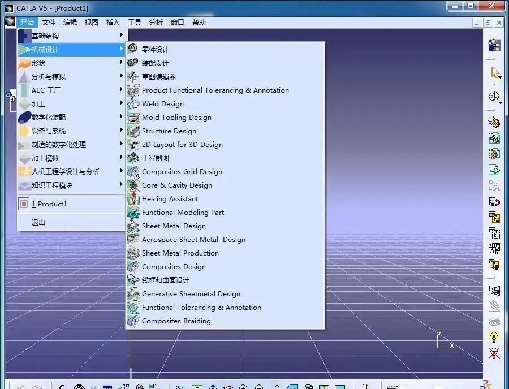The height and width of the screenshot is (389, 509).
Task: Expand the 基础结构 submenu arrow
Action: pos(121,35)
